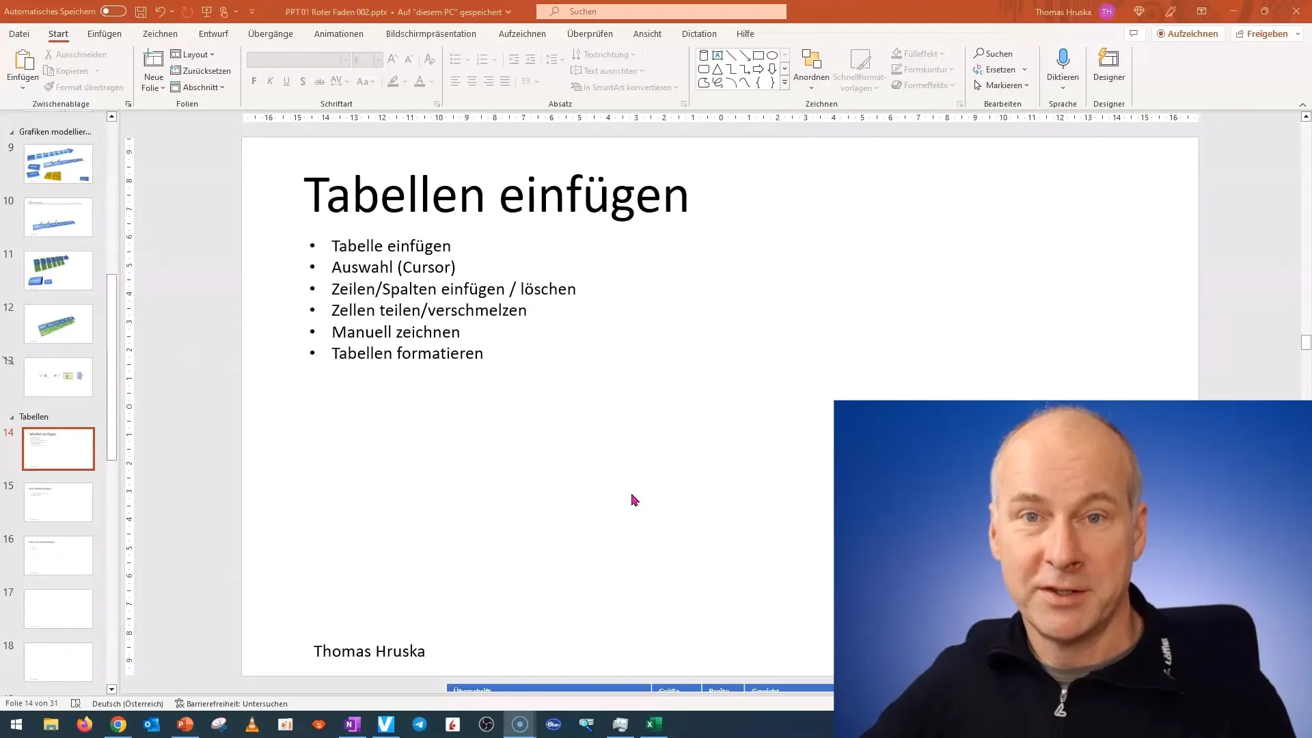This screenshot has width=1312, height=738.
Task: Select slide 15 thumbnail
Action: click(x=58, y=502)
